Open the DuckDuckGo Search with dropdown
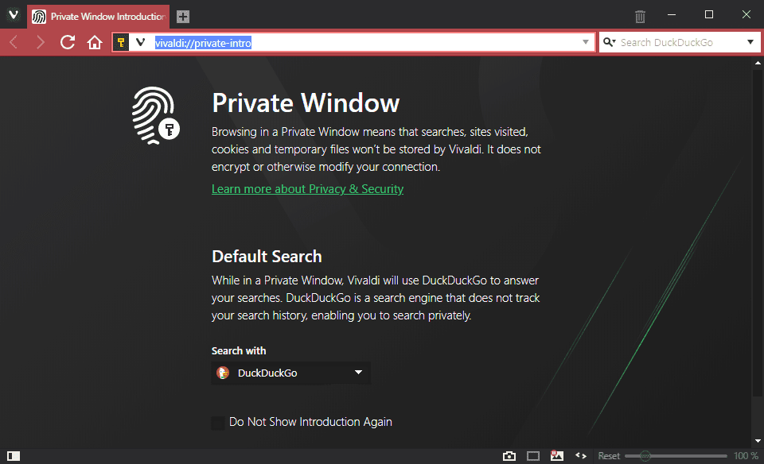764x464 pixels. (290, 373)
